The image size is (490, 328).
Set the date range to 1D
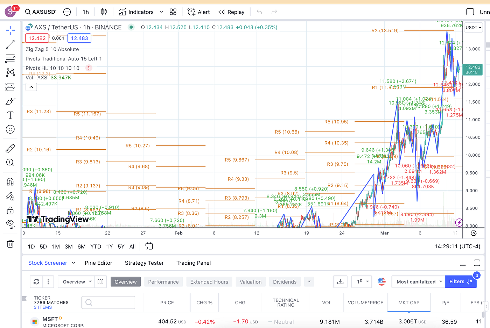click(x=31, y=247)
